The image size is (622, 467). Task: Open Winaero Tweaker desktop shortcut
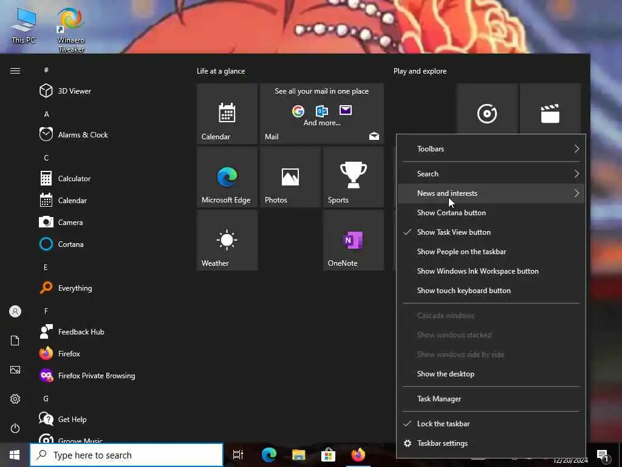(x=71, y=30)
